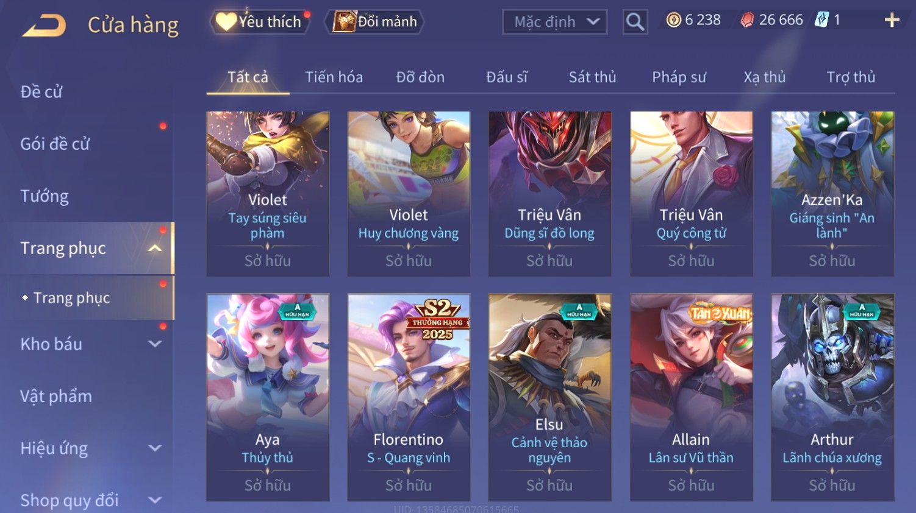
Task: Switch to the Xạ thủ tab
Action: 764,77
